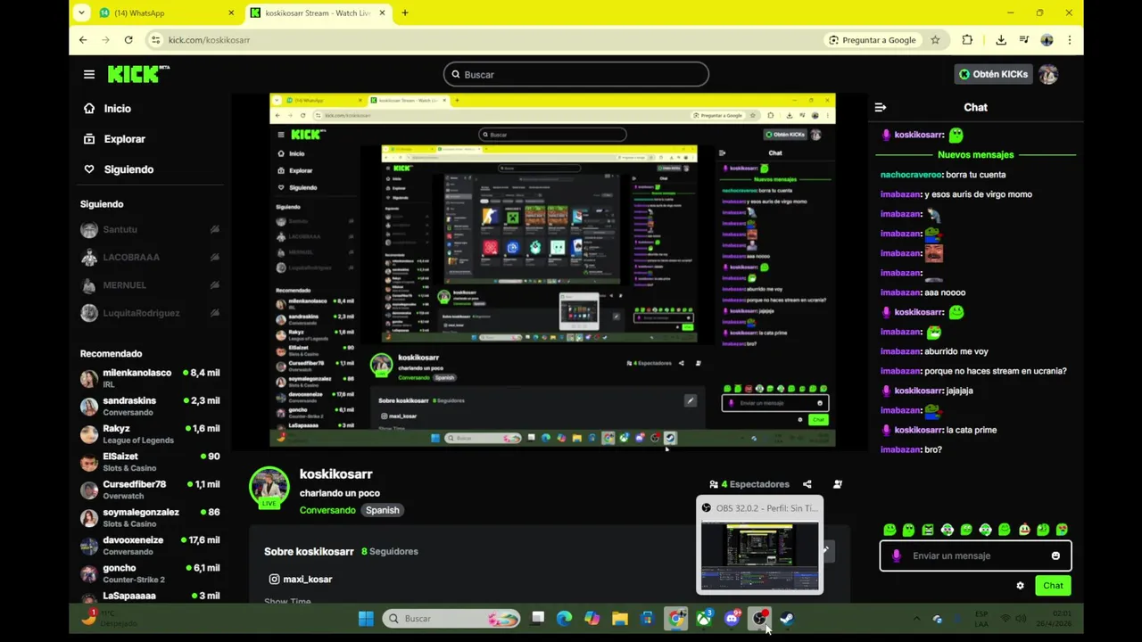Image resolution: width=1142 pixels, height=642 pixels.
Task: Click the Obtén KICKs button
Action: point(993,74)
